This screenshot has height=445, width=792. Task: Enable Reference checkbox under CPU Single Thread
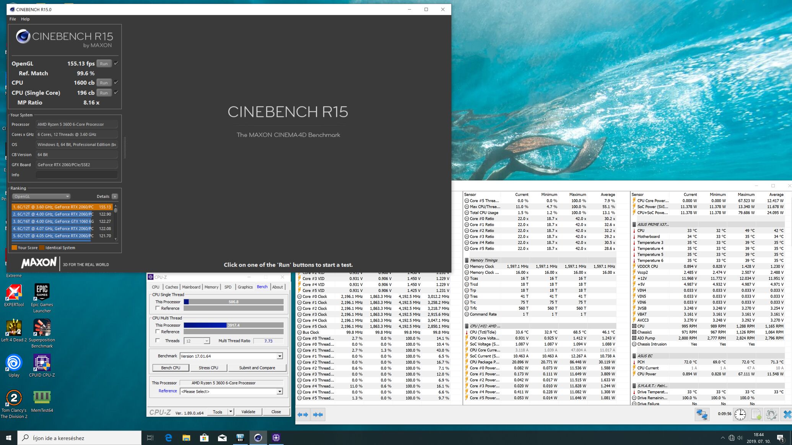tap(158, 308)
